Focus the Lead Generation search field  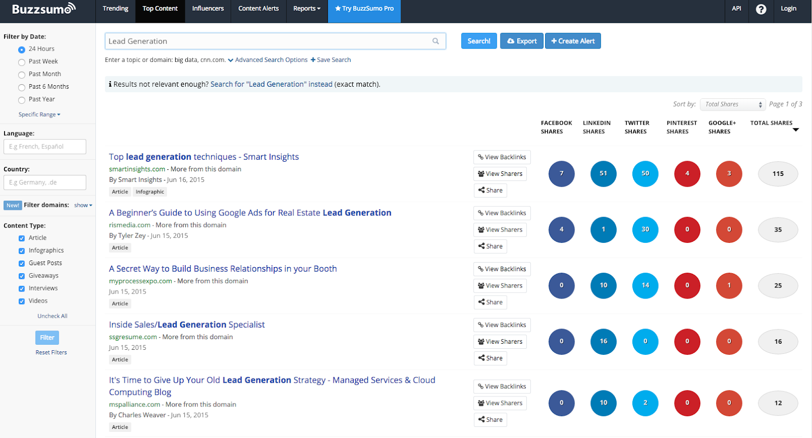[x=276, y=41]
